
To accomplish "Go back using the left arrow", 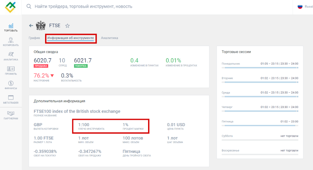I will tap(31, 26).
